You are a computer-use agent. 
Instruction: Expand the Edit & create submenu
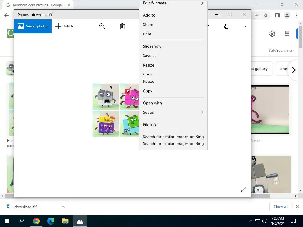(173, 4)
